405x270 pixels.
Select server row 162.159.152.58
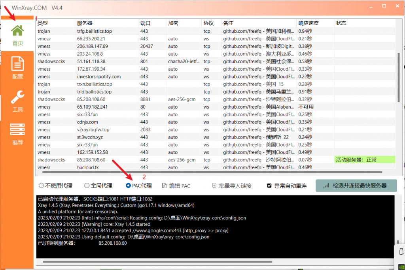[x=216, y=152]
